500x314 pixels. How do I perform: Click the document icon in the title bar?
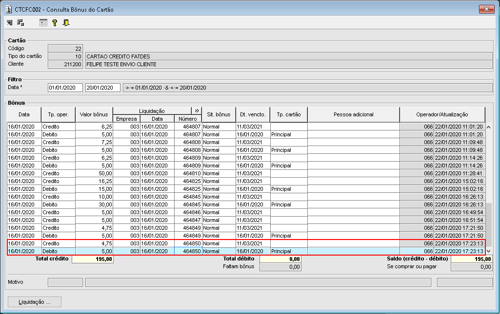tap(9, 9)
